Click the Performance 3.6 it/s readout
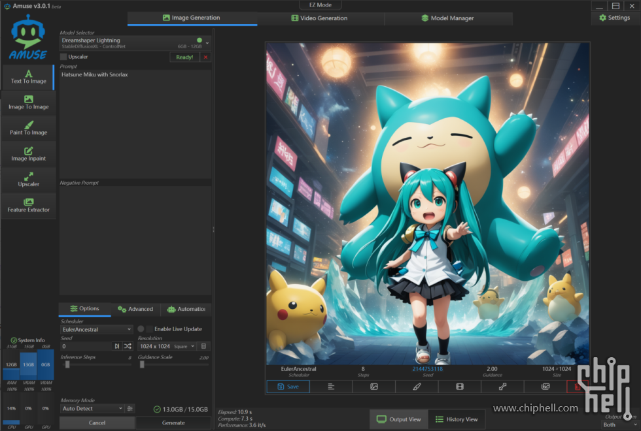641x431 pixels. [242, 425]
